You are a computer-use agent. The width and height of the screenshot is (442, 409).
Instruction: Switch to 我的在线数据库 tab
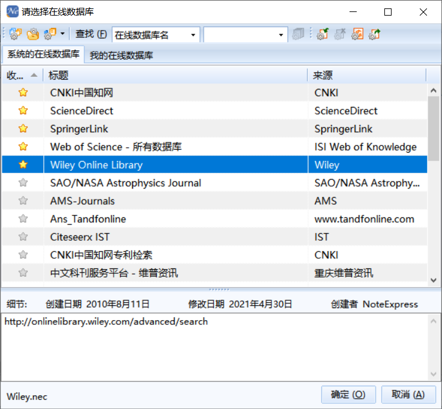[x=121, y=55]
